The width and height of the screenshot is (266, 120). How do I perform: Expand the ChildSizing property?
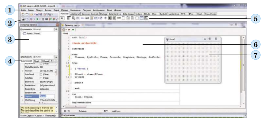(x=23, y=100)
